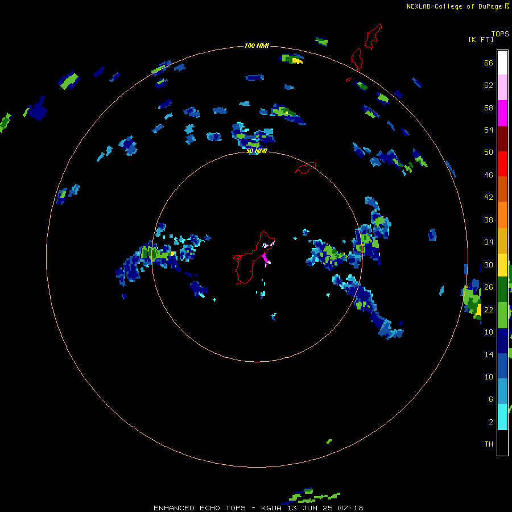
Task: Click the cyan 2 kft legend swatch
Action: point(502,417)
